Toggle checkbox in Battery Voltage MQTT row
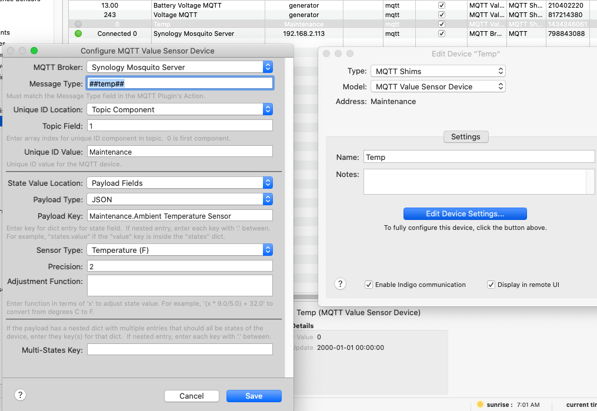This screenshot has height=411, width=597. [442, 5]
